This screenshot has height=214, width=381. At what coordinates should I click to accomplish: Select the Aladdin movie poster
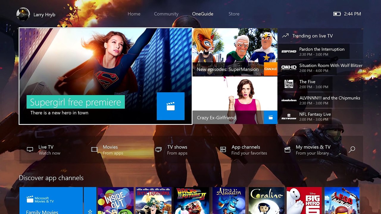click(229, 201)
